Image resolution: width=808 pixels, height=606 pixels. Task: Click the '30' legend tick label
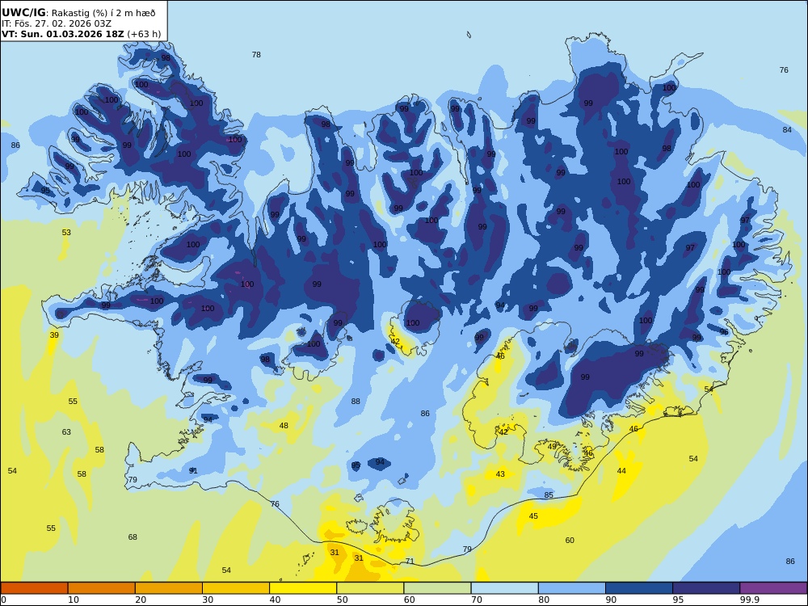208,600
